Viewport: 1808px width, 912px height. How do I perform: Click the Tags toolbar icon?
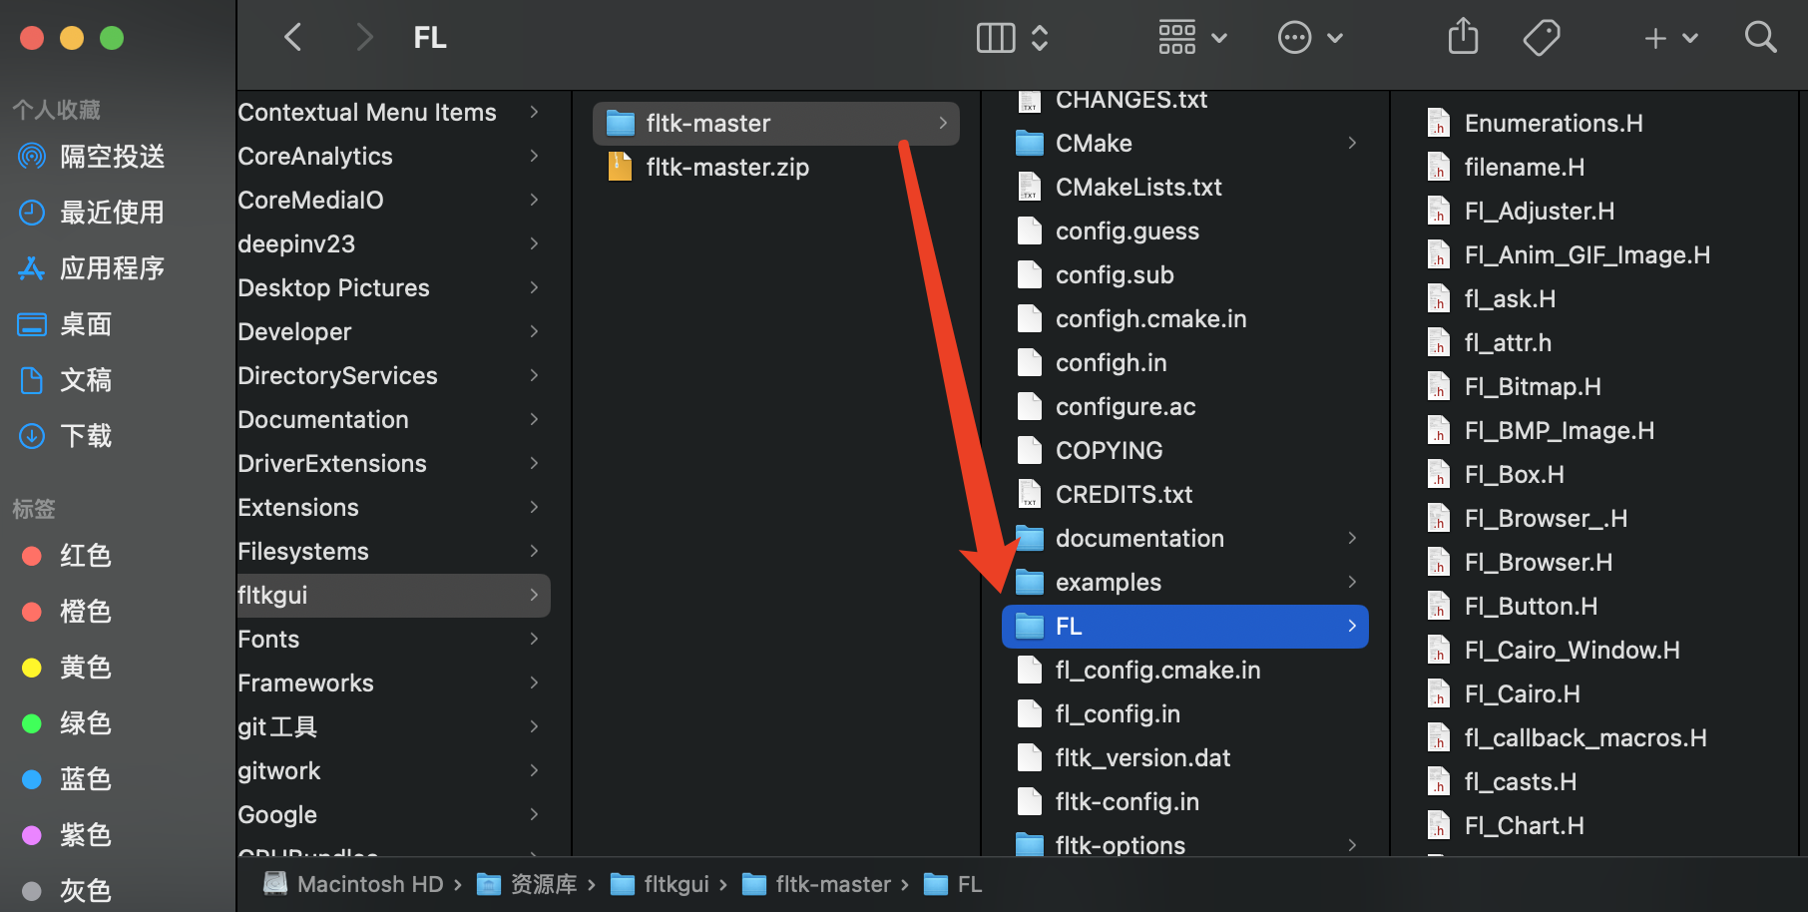pyautogui.click(x=1542, y=38)
